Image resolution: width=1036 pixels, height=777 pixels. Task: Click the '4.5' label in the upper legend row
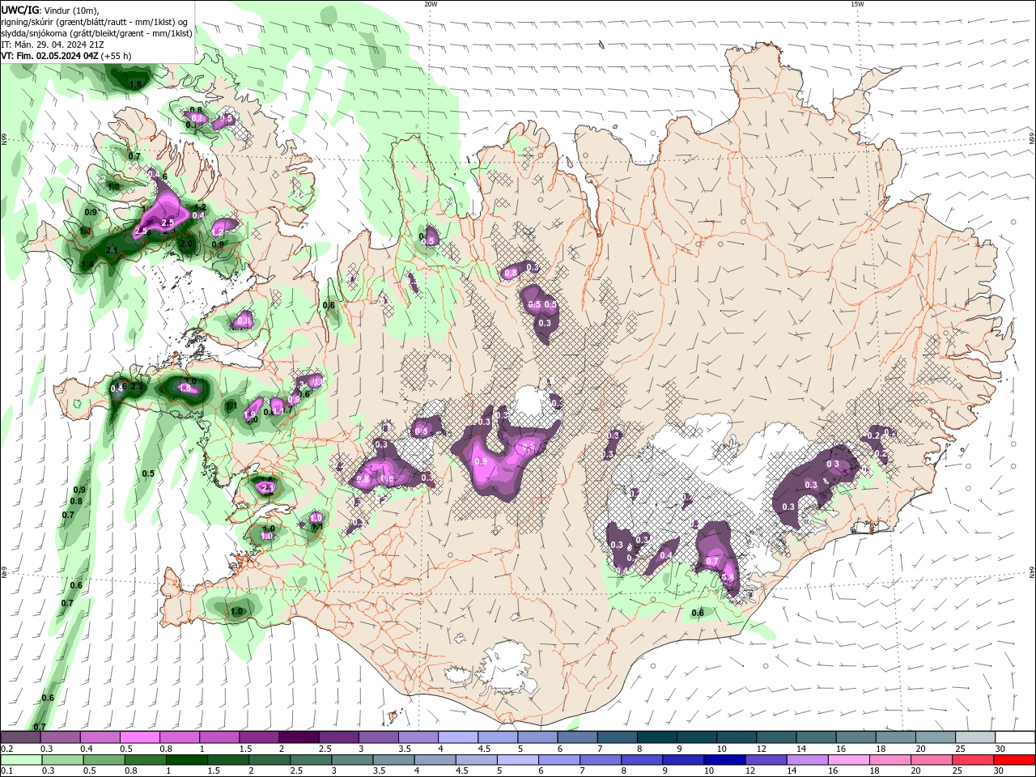coord(484,749)
